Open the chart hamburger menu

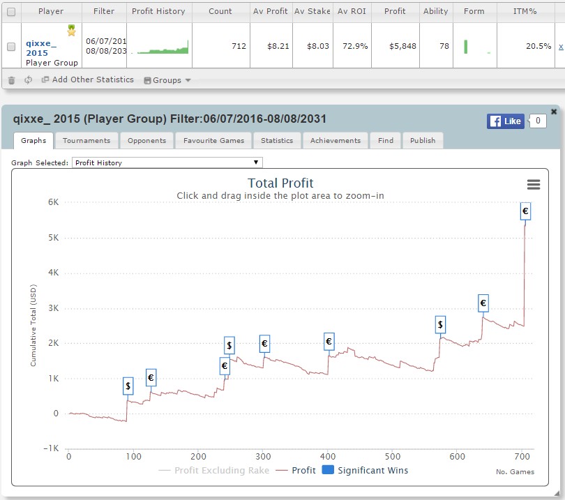(x=534, y=184)
